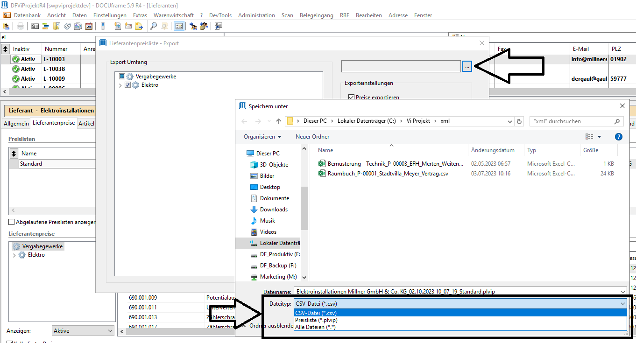Toggle the Vergabegewerke checkbox in Export Umfang
636x343 pixels.
[122, 77]
